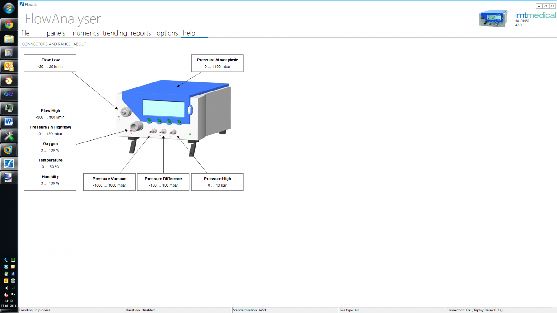Open the Windows Start menu
Viewport: 557px width, 313px height.
(9, 8)
